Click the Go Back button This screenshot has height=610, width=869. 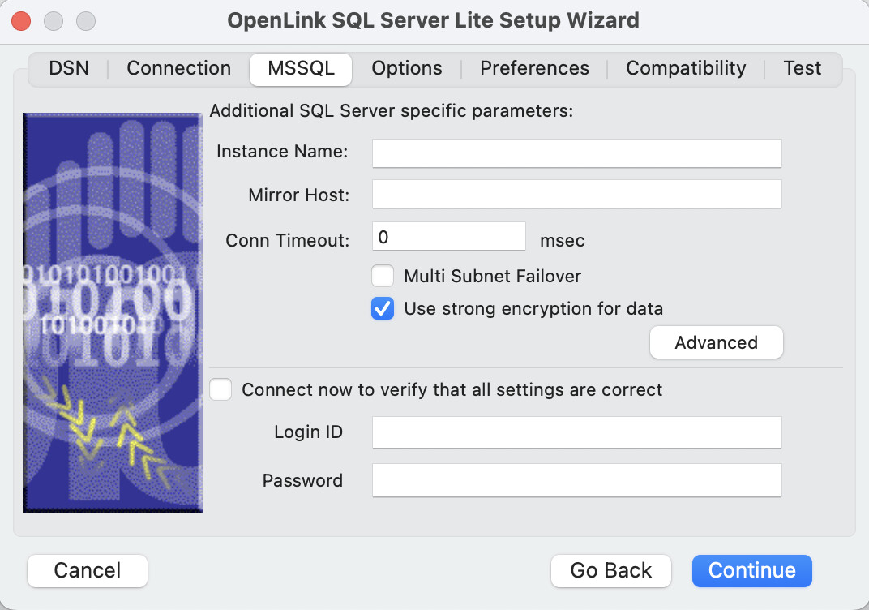(610, 571)
